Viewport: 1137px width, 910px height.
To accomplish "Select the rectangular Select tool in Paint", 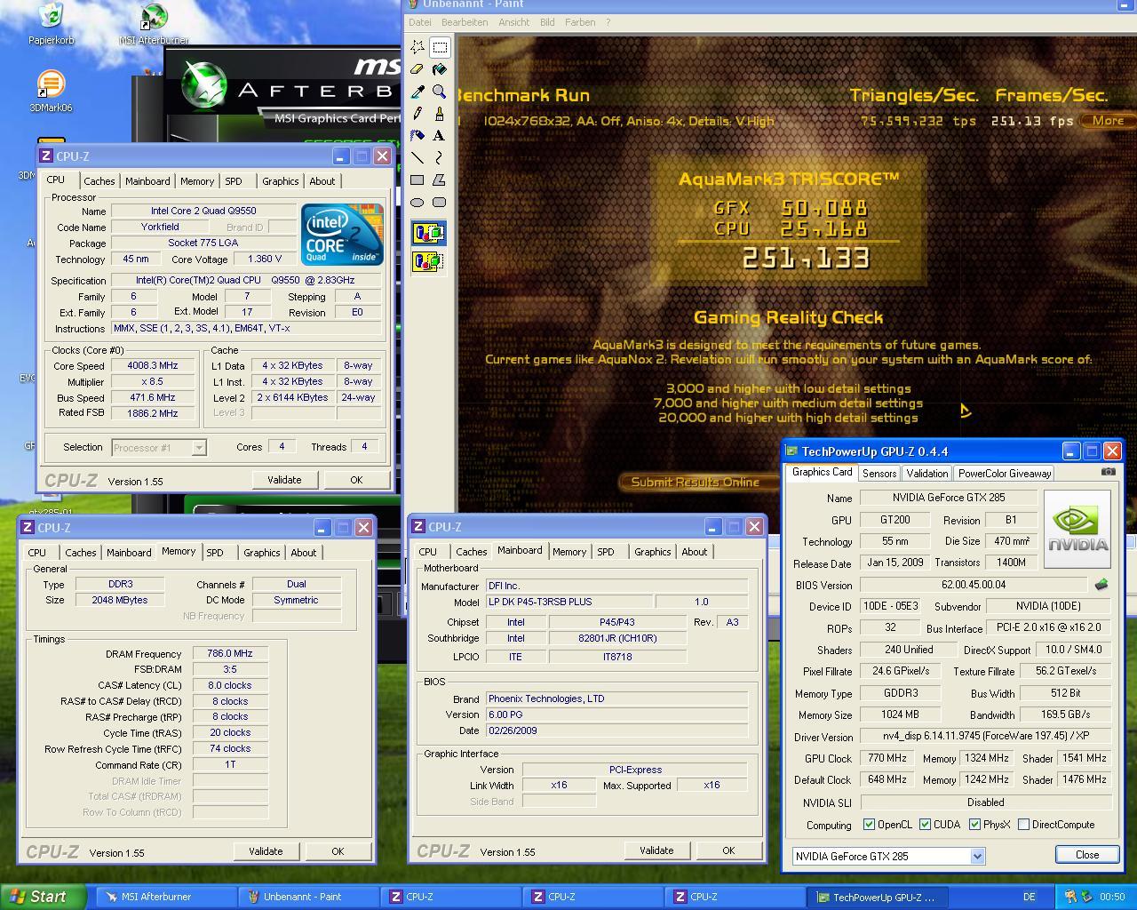I will click(440, 47).
